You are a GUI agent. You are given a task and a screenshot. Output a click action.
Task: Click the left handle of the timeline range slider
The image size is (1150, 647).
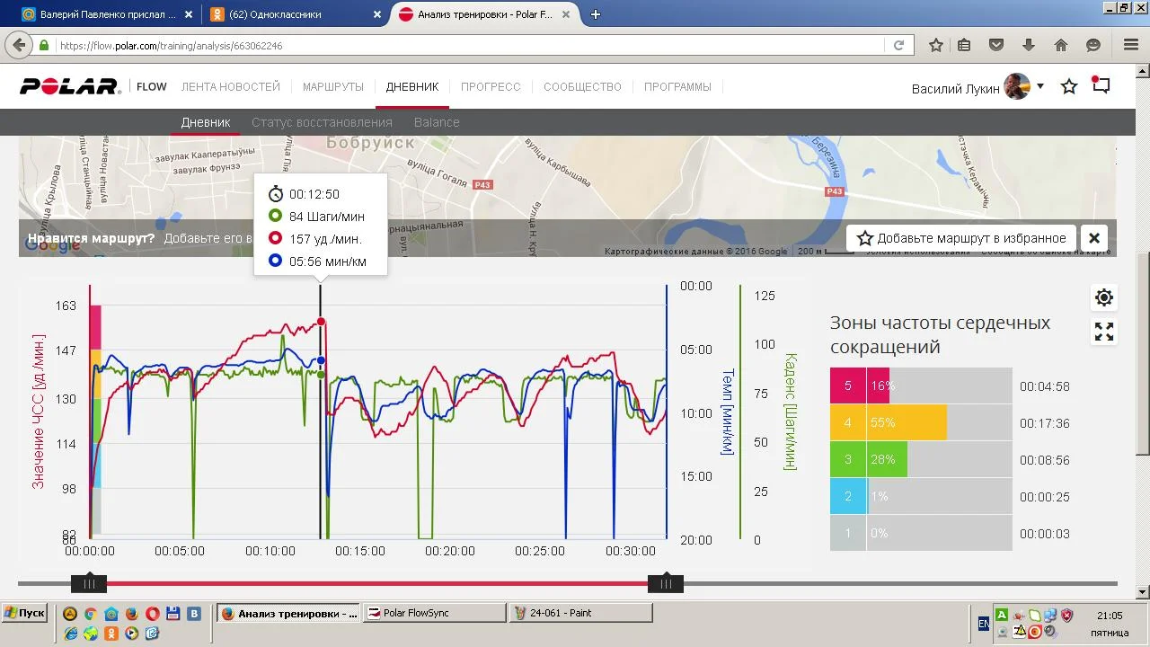coord(89,584)
